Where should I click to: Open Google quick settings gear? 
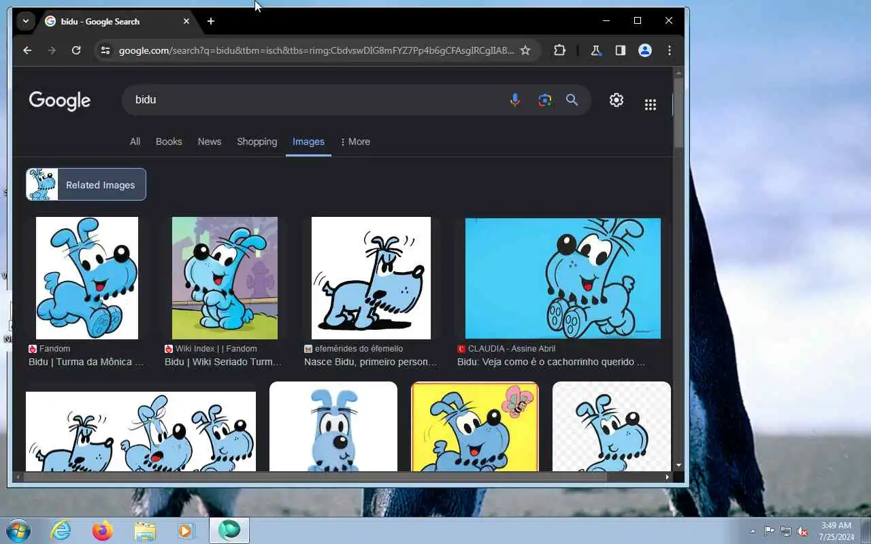(x=617, y=100)
